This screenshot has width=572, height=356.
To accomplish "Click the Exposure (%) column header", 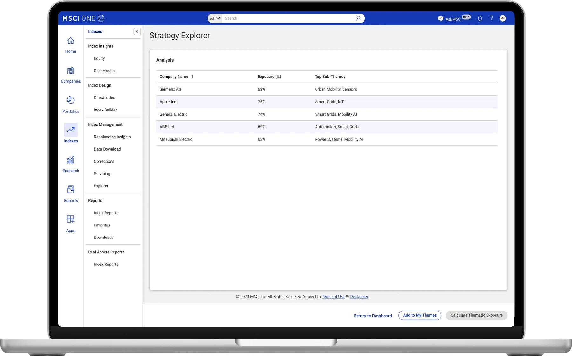I will pos(269,77).
